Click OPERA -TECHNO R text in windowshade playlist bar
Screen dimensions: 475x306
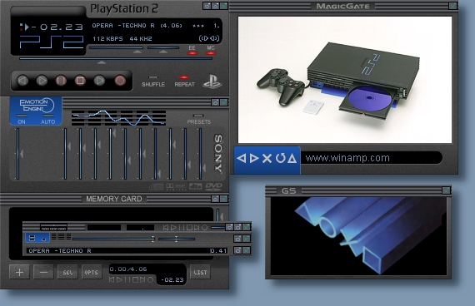pyautogui.click(x=59, y=250)
